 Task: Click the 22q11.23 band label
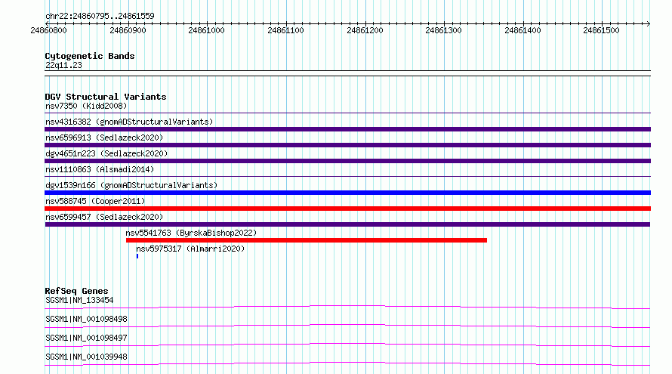63,65
